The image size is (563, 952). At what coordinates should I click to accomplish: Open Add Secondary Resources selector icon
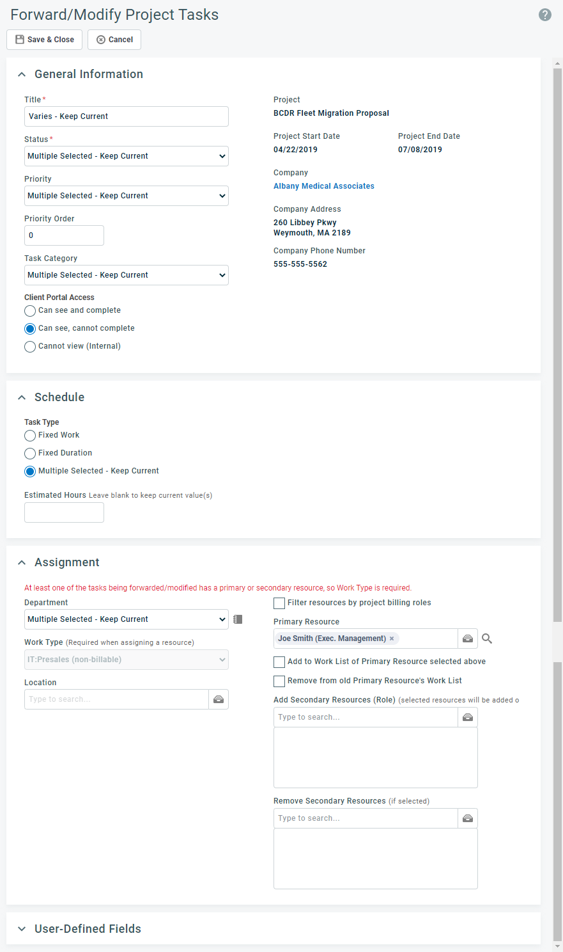click(468, 717)
